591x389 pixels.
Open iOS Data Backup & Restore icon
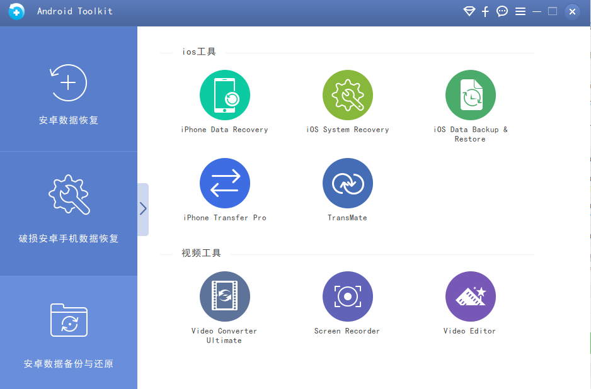click(470, 95)
